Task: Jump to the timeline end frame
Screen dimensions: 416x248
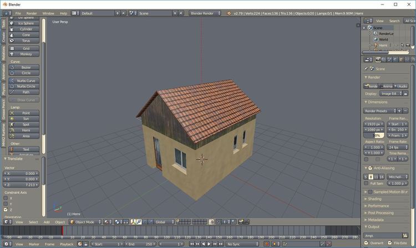Action: coord(221,244)
